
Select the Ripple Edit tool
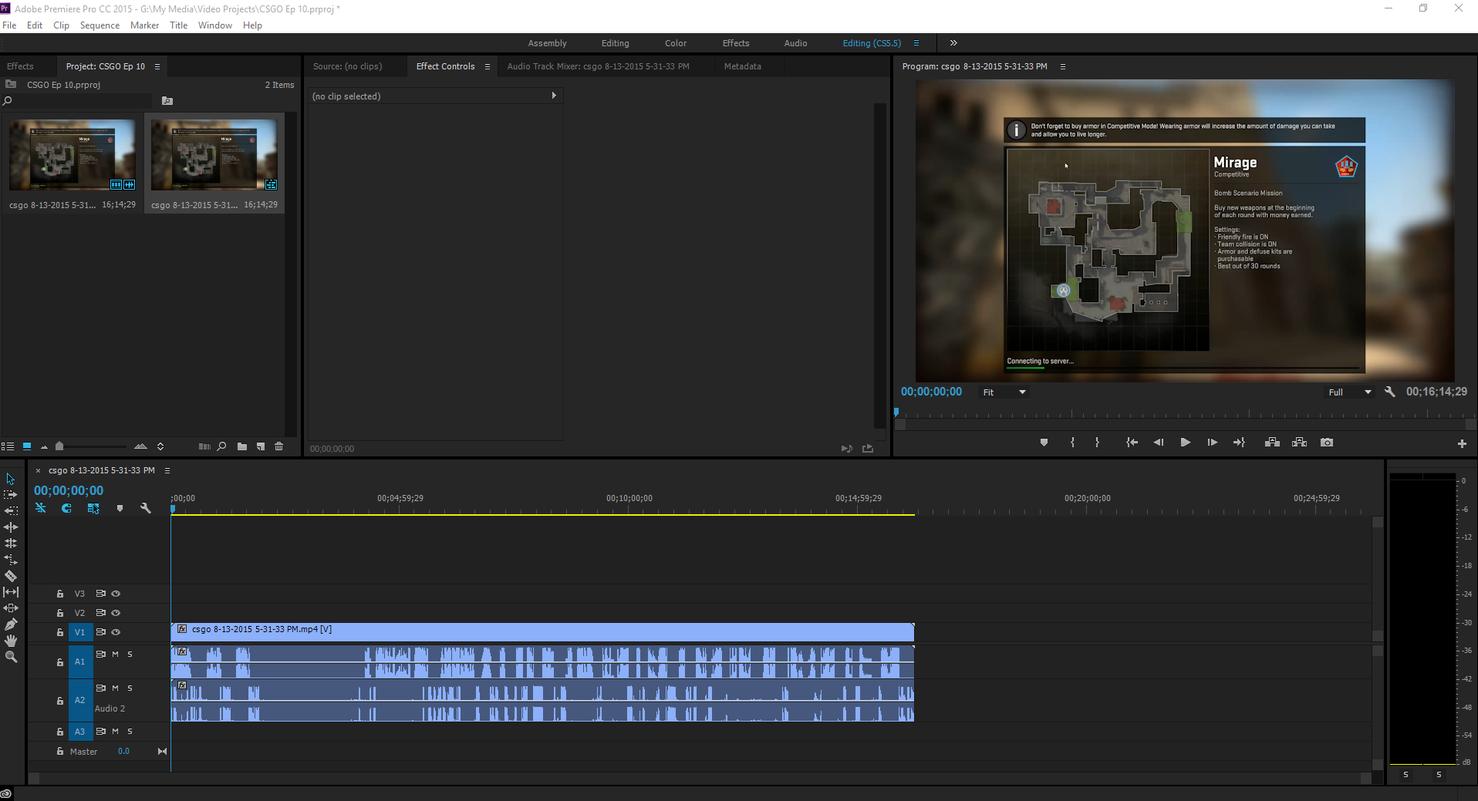pyautogui.click(x=11, y=527)
